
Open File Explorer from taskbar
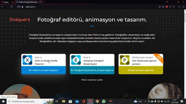pos(64,101)
